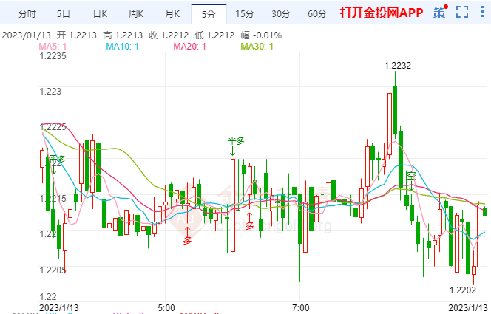Click the 2023/01/13 date in header
Image resolution: width=491 pixels, height=314 pixels.
pyautogui.click(x=26, y=35)
